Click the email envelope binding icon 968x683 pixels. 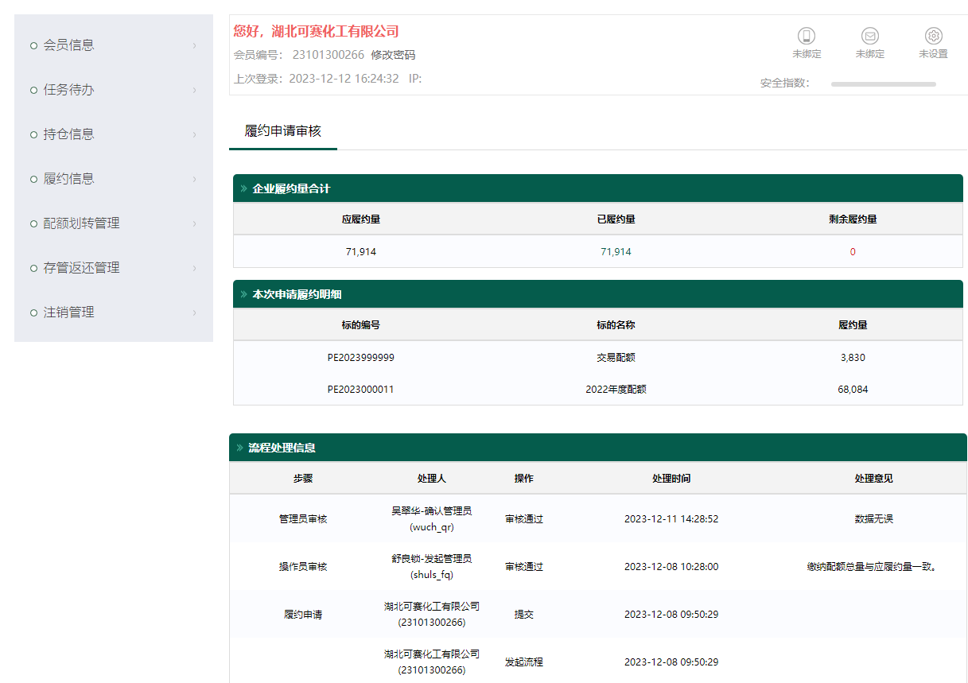pos(870,36)
